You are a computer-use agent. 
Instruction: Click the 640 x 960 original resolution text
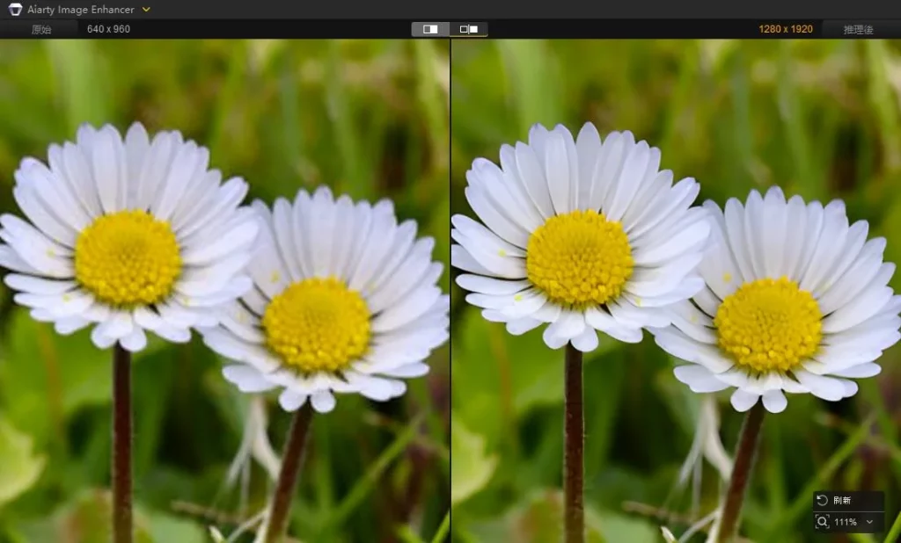108,29
